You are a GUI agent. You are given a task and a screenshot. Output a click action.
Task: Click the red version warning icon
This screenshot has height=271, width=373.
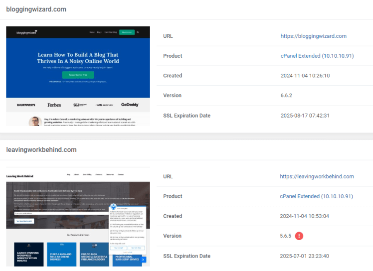point(299,236)
